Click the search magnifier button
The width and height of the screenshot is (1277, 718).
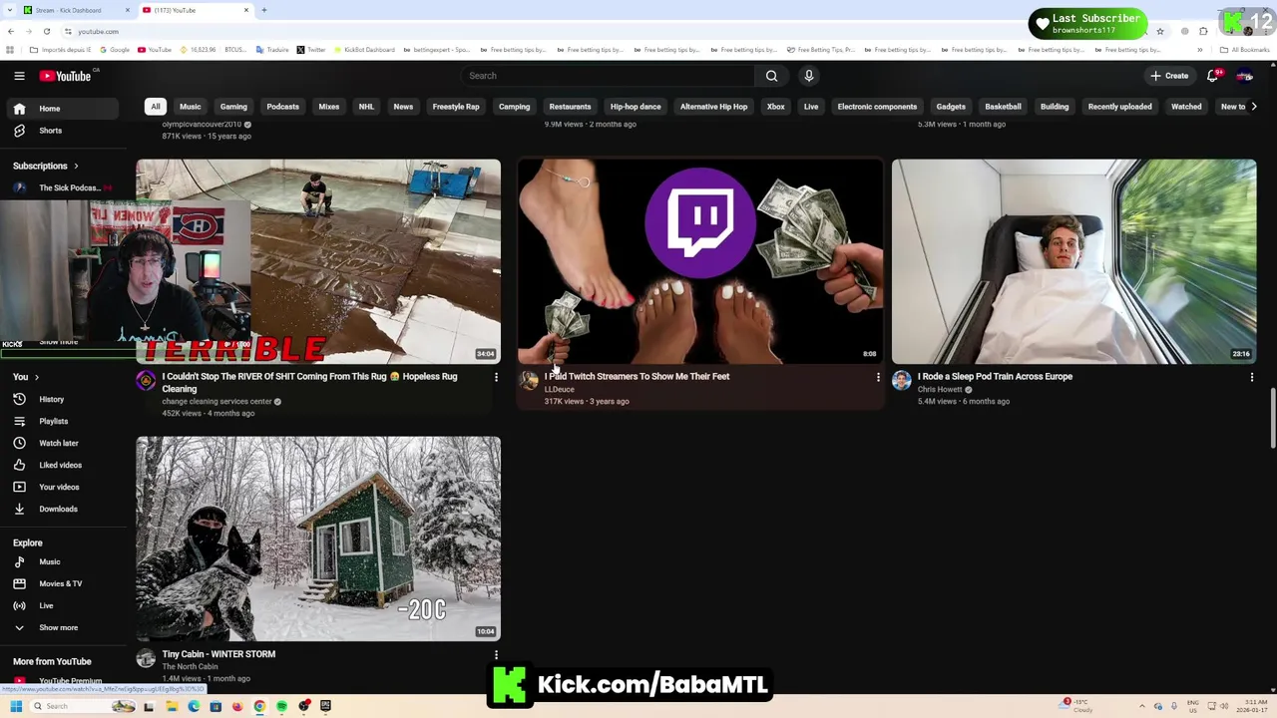tap(771, 76)
